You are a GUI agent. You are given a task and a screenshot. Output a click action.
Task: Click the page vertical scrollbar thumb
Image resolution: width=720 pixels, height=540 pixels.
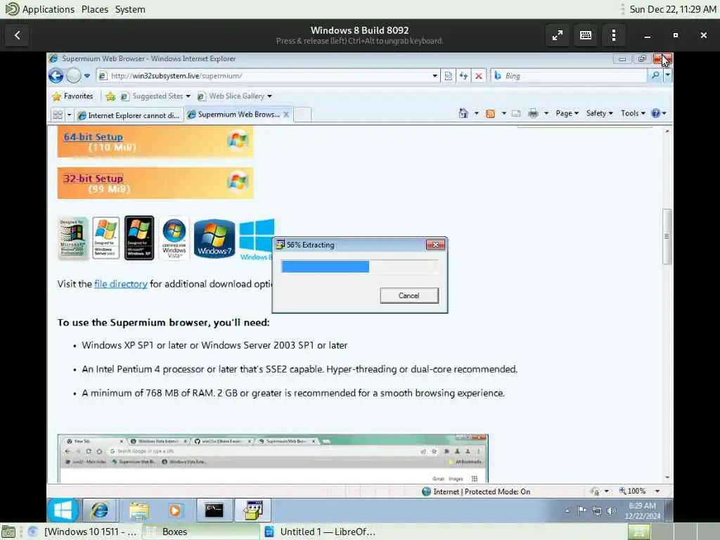coord(667,236)
